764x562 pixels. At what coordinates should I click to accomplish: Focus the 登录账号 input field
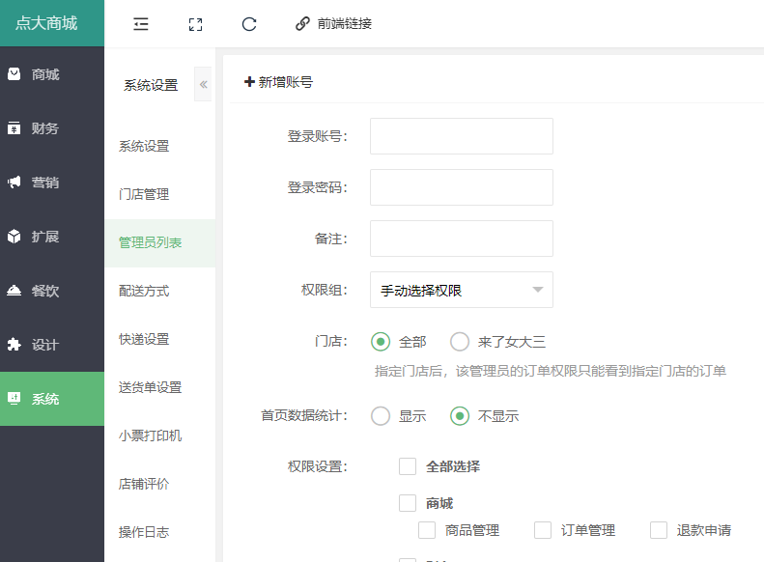462,136
